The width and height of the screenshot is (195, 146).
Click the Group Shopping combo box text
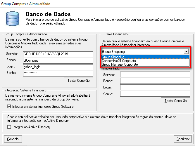pos(113,52)
